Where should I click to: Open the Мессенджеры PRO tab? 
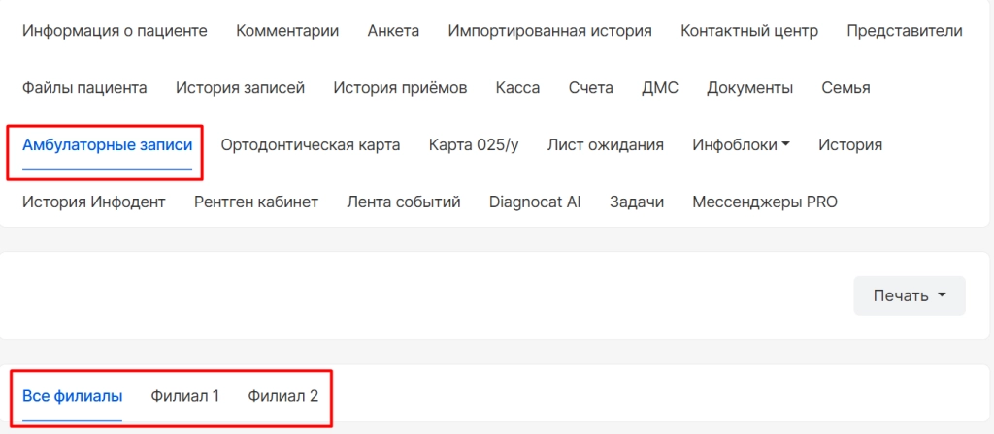pos(764,202)
